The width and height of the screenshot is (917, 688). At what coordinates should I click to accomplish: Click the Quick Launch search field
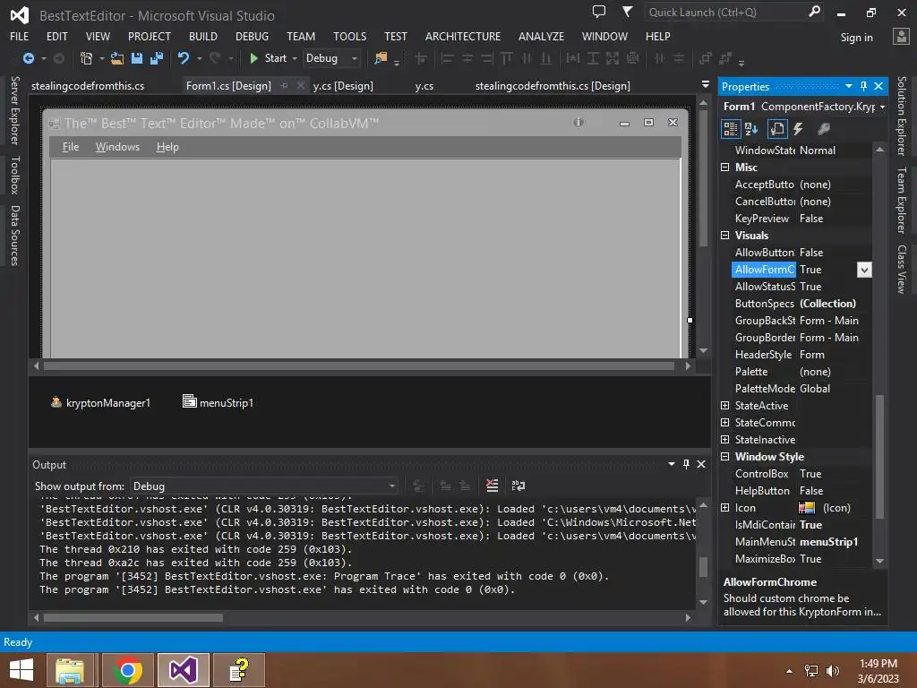coord(725,12)
